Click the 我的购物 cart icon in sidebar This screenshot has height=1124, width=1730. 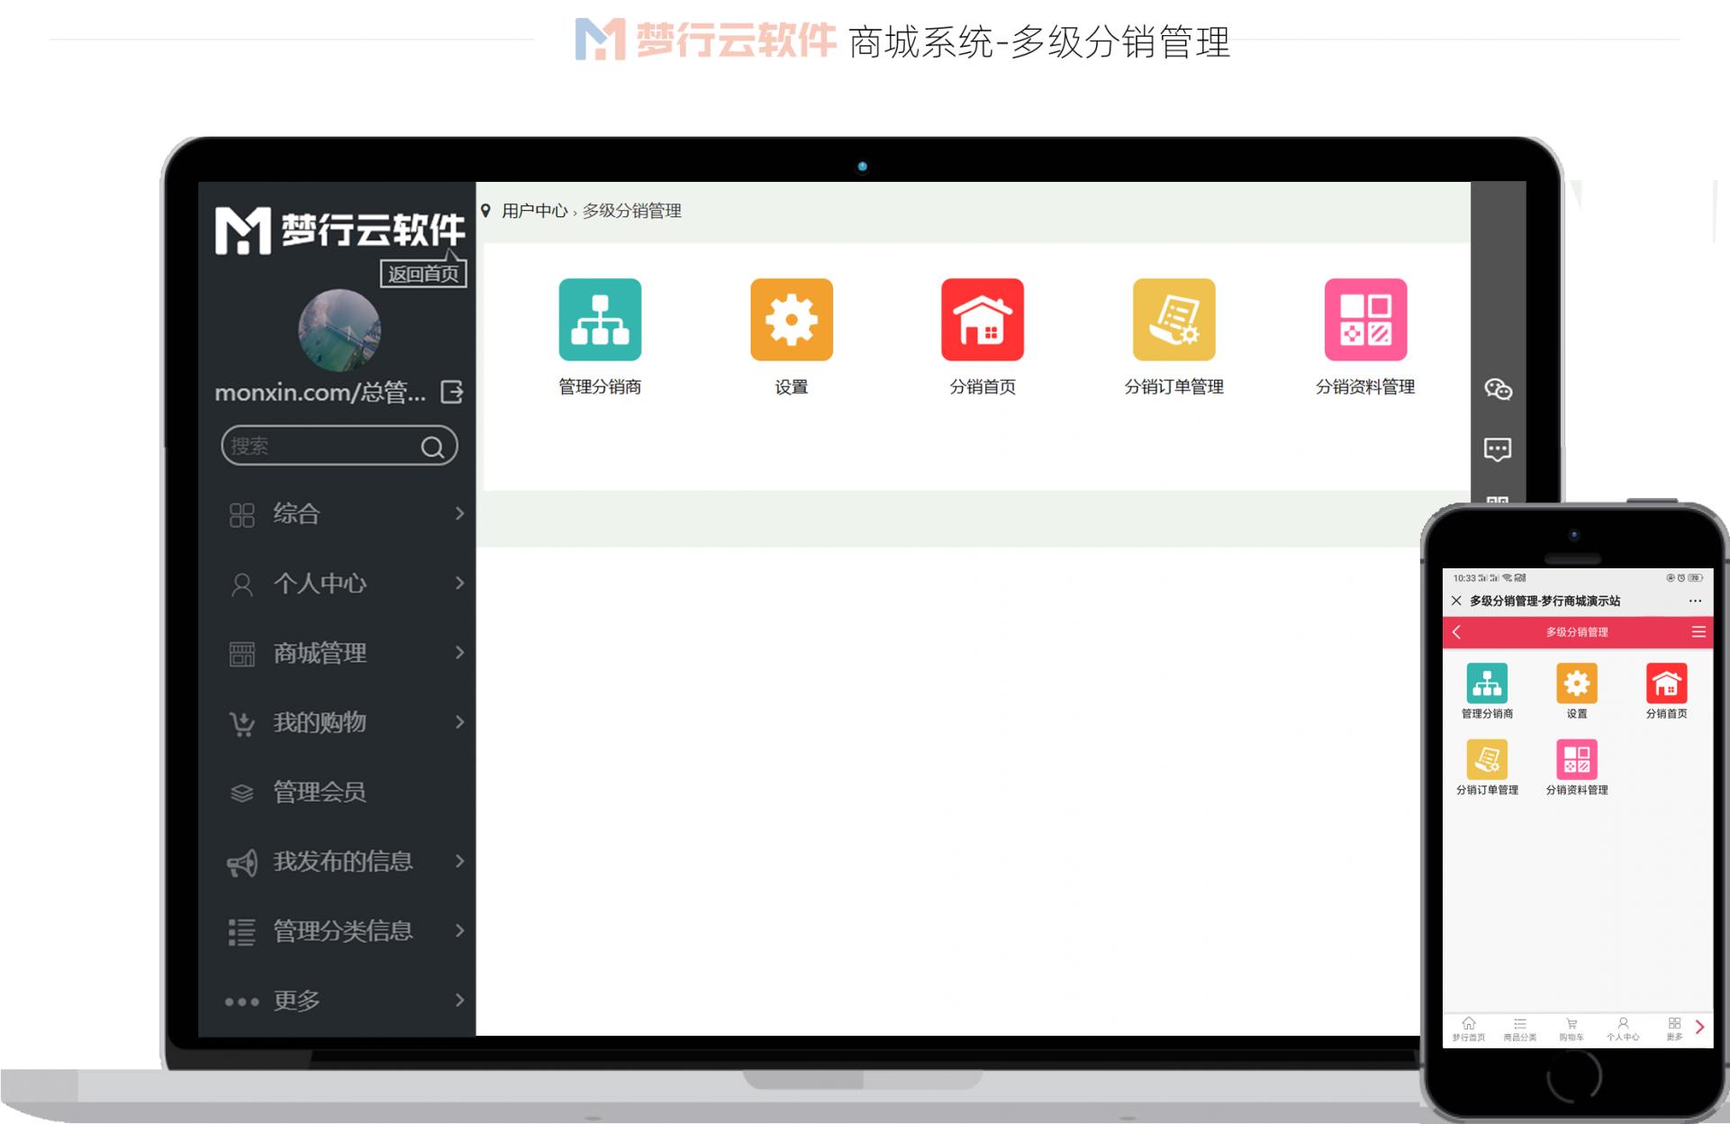[241, 723]
